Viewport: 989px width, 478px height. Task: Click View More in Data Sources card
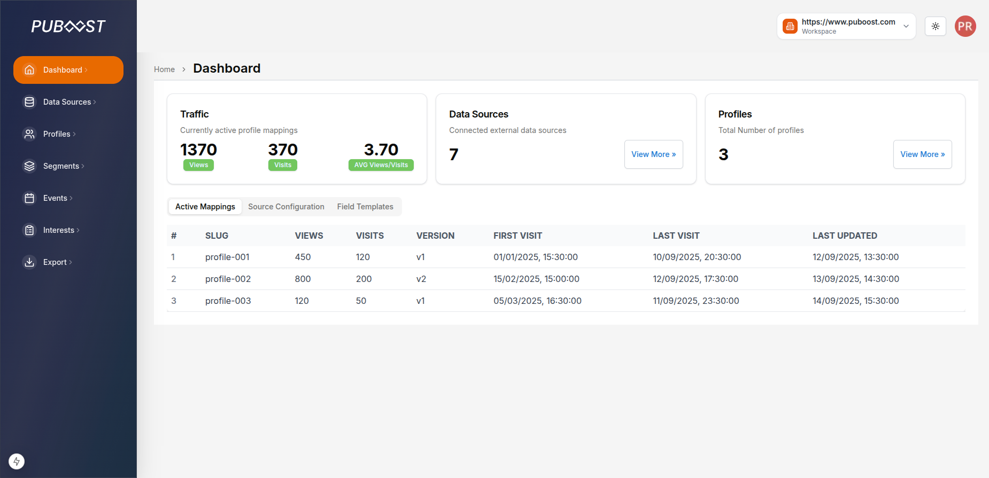653,154
